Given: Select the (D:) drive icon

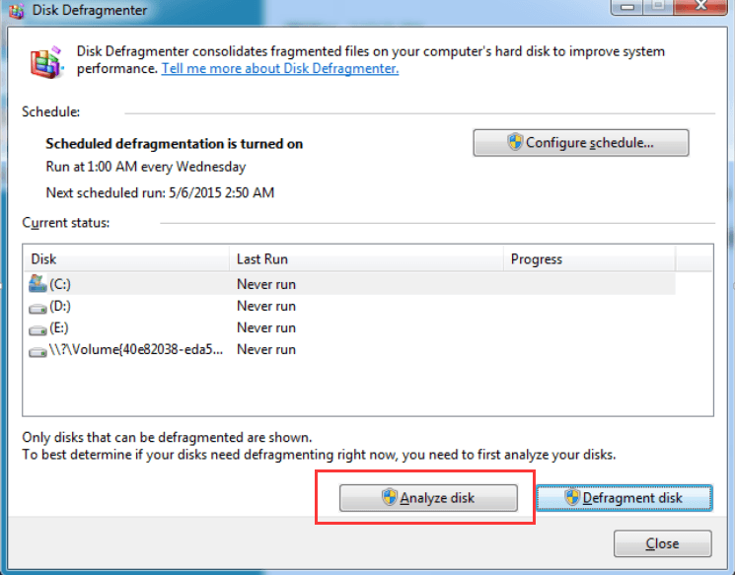Looking at the screenshot, I should click(x=38, y=307).
